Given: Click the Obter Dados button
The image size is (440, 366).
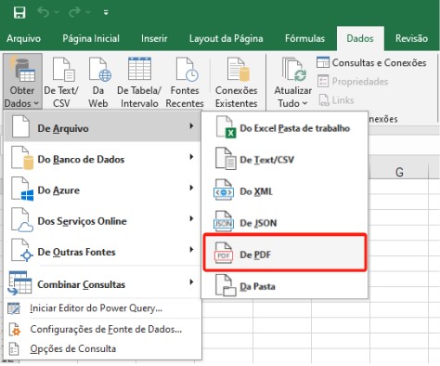Looking at the screenshot, I should (x=22, y=82).
